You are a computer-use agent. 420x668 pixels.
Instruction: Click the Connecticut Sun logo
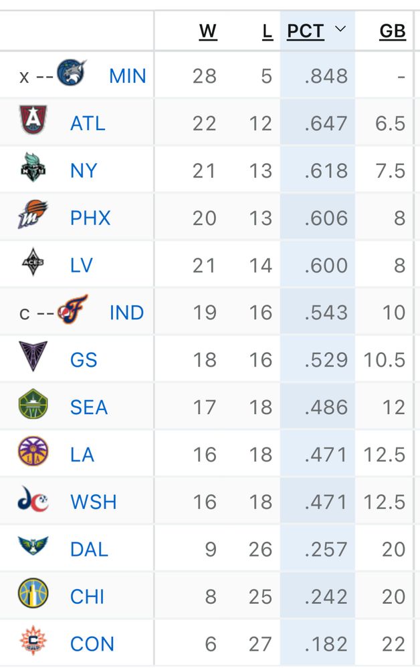click(33, 641)
